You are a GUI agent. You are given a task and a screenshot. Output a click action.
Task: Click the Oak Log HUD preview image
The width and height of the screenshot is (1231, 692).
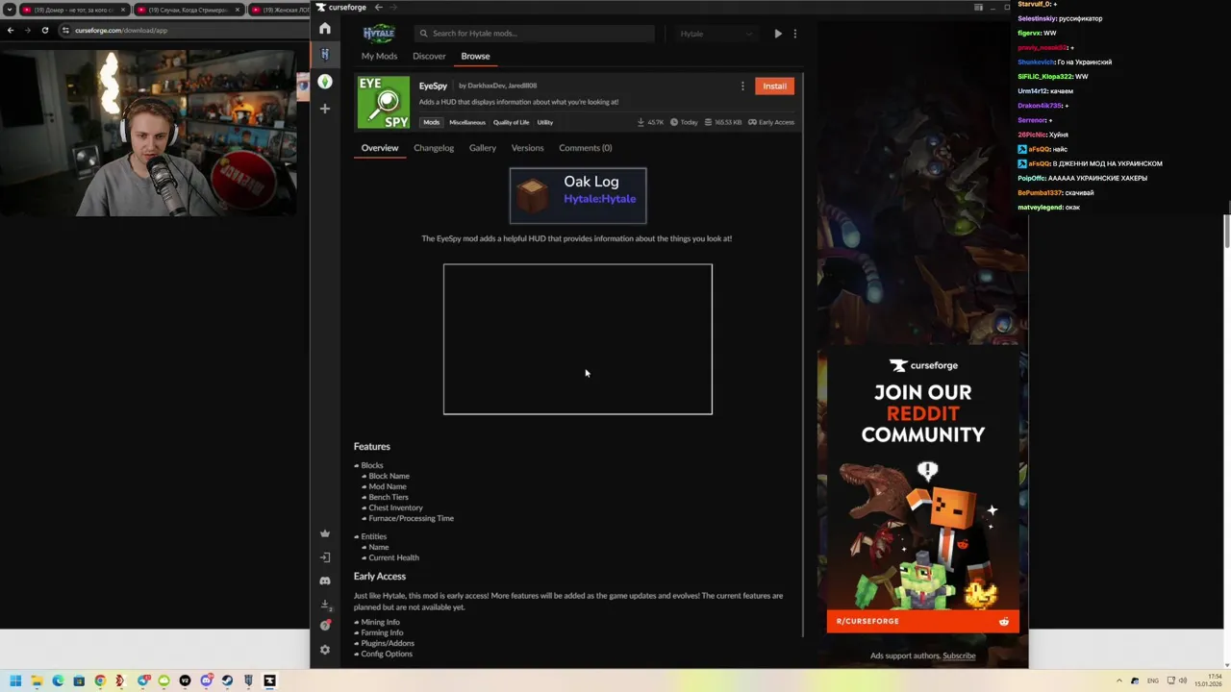point(578,195)
